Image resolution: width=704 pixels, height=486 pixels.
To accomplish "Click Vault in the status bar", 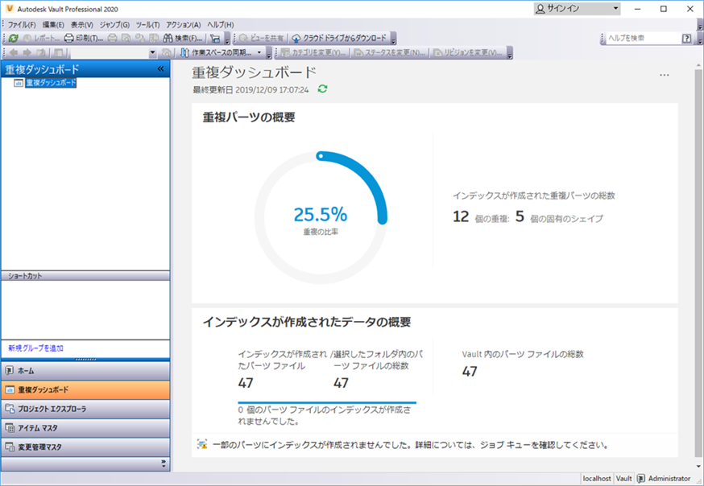I will [623, 479].
